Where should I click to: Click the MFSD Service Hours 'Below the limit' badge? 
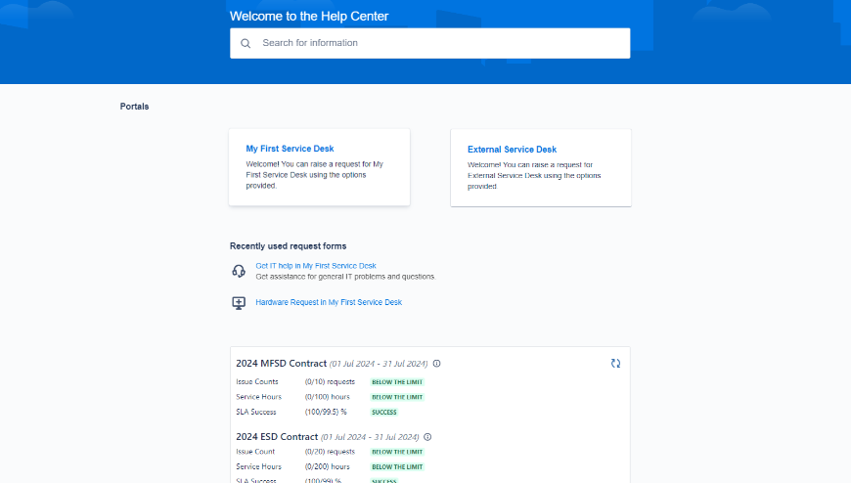point(397,397)
